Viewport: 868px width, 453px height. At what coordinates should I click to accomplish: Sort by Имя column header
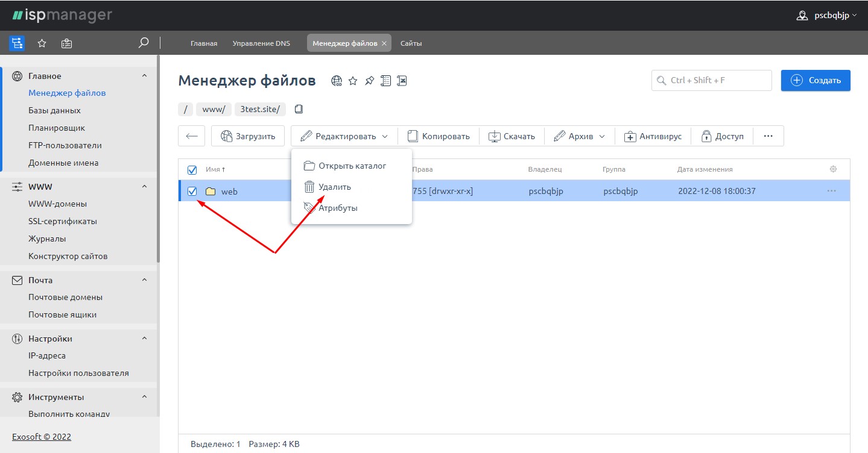tap(215, 170)
